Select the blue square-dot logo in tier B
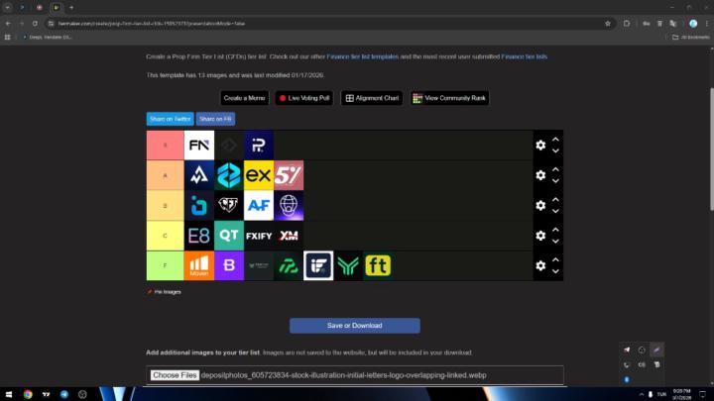The width and height of the screenshot is (714, 401). tap(199, 206)
